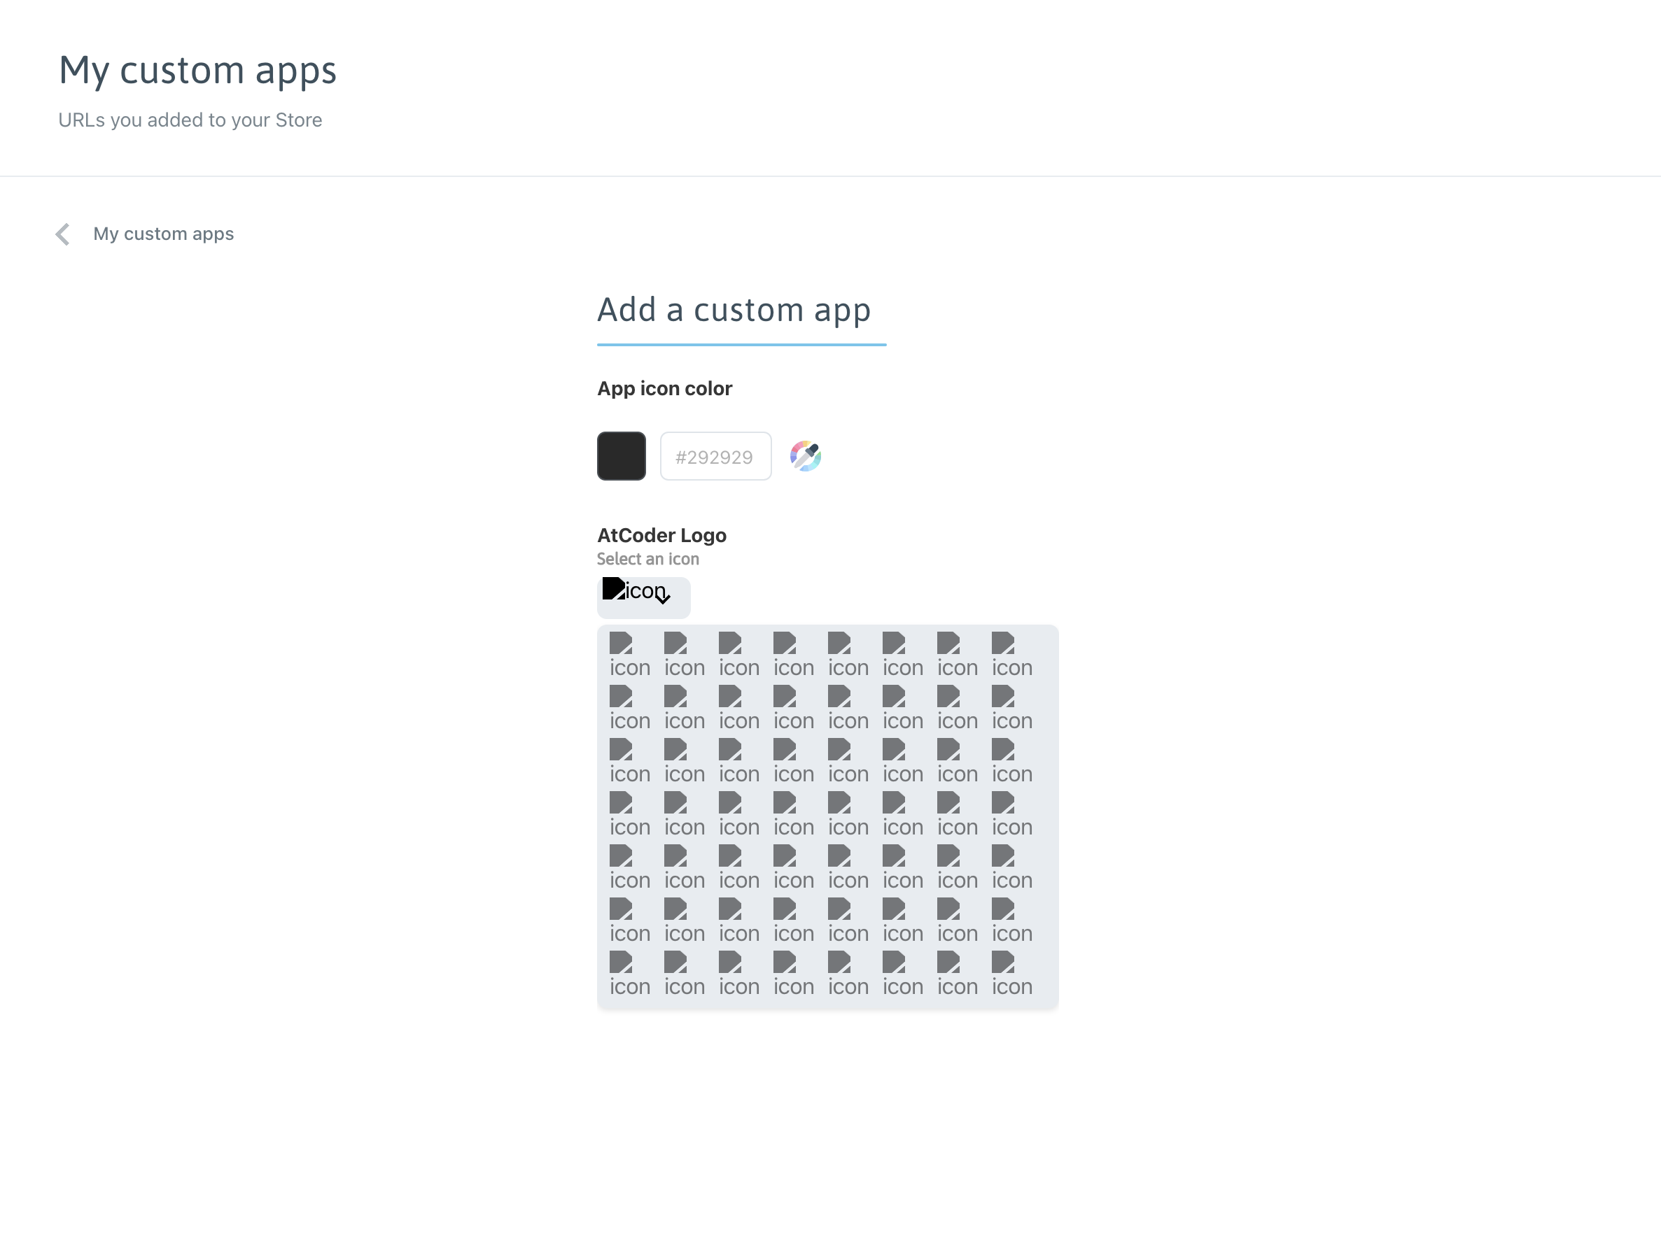Image resolution: width=1661 pixels, height=1257 pixels.
Task: Open the icon selection dropdown
Action: click(x=643, y=597)
